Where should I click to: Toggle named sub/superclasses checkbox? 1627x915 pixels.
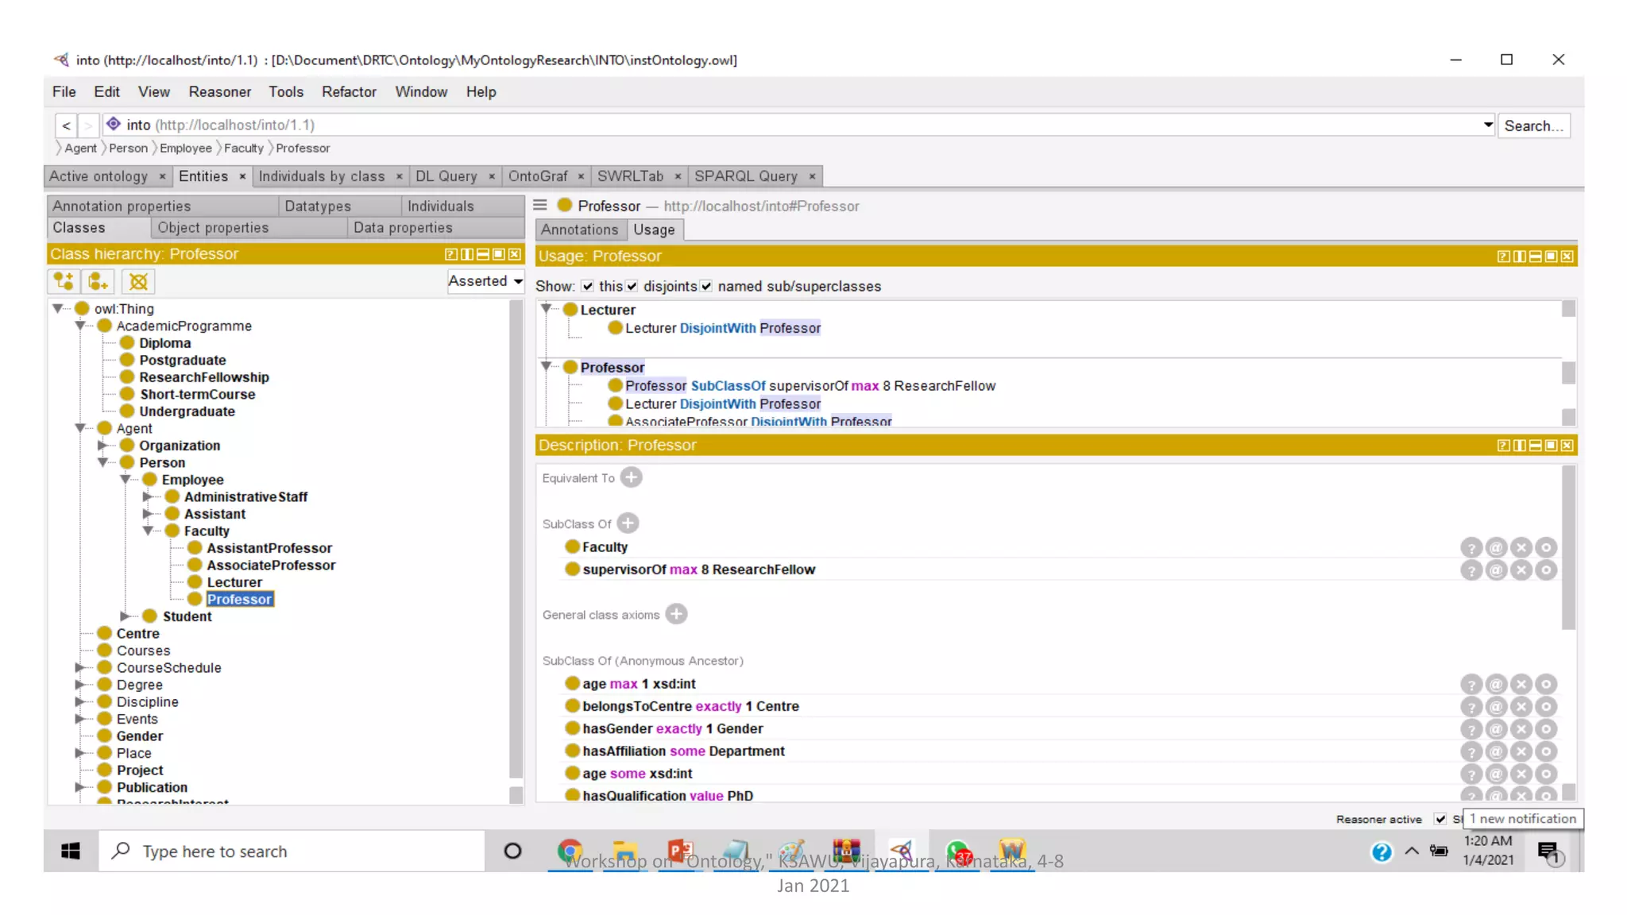706,286
